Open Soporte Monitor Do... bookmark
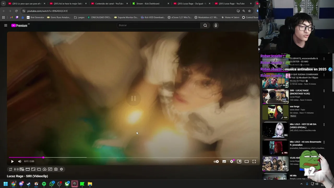The width and height of the screenshot is (334, 188). click(x=126, y=17)
